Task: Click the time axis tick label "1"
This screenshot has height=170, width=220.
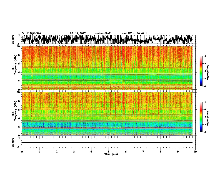Action: 39,152
